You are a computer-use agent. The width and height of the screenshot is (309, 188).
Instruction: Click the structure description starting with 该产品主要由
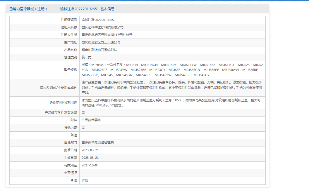click(x=172, y=88)
